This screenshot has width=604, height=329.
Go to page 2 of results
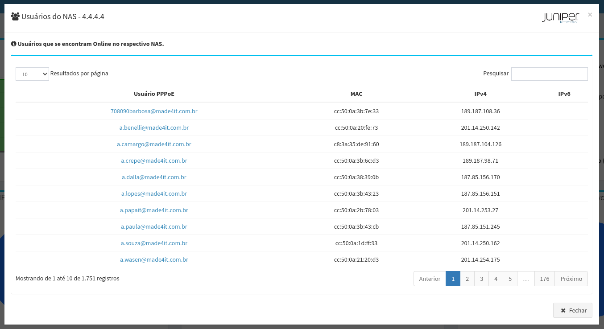(467, 279)
